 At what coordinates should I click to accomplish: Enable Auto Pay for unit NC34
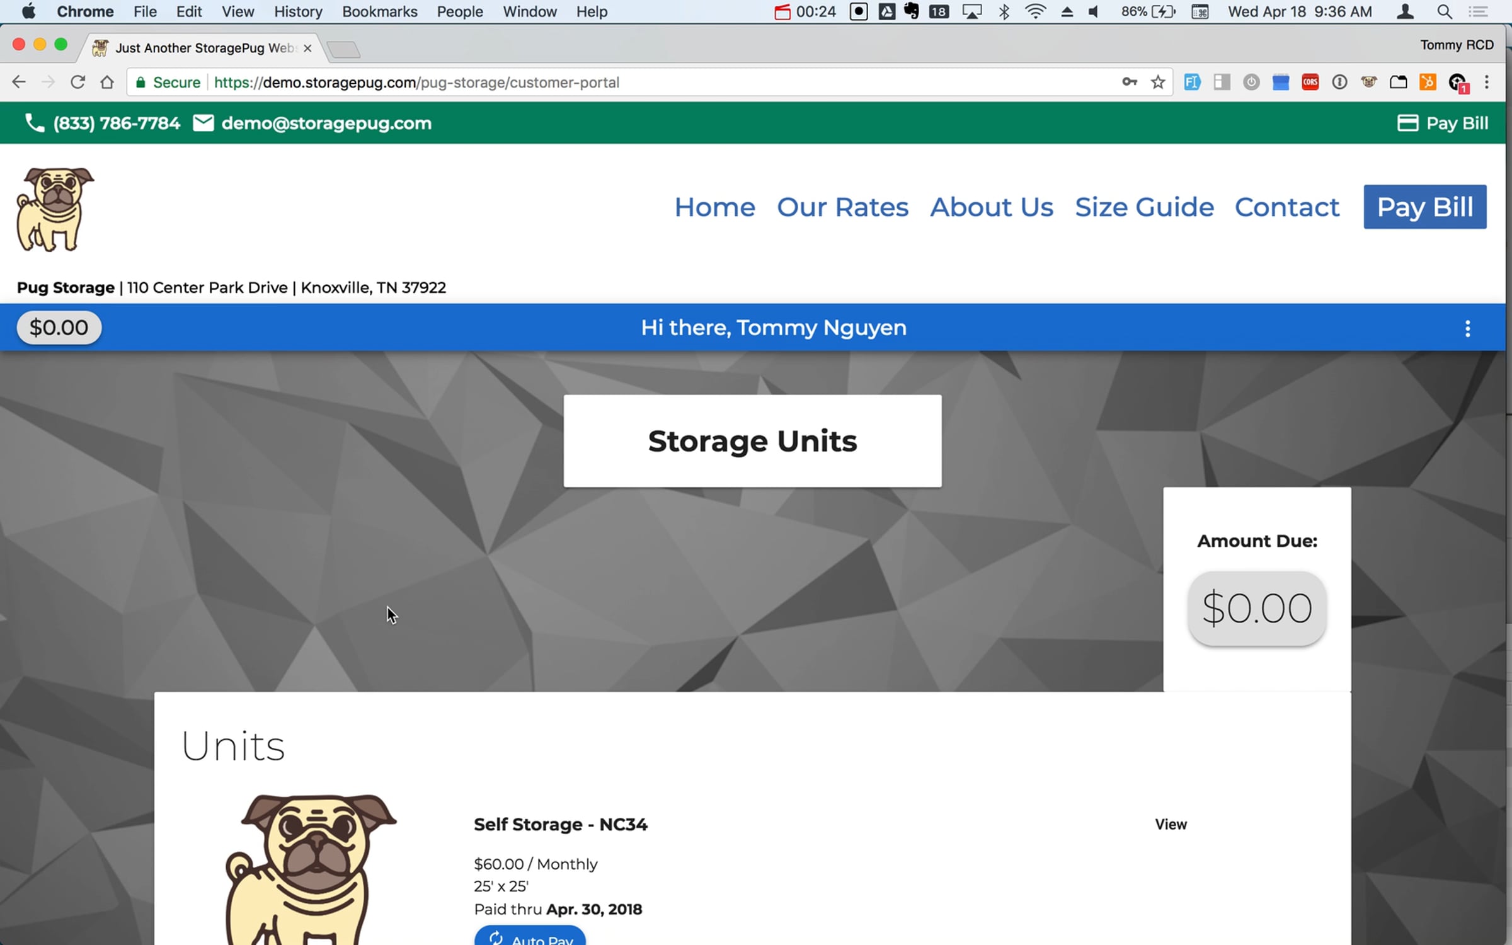click(530, 936)
